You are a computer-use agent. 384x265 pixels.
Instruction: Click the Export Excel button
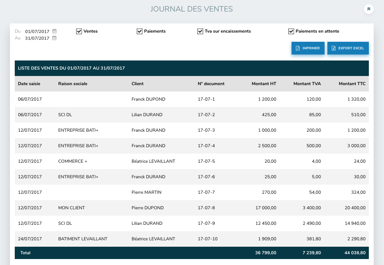coord(348,48)
